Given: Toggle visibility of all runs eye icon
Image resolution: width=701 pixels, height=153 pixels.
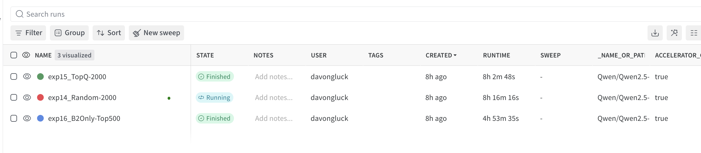Looking at the screenshot, I should tap(26, 55).
